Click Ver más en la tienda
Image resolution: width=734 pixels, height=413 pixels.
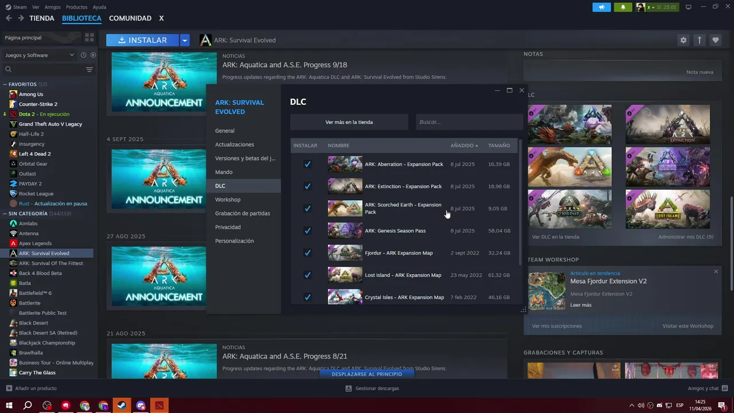[x=349, y=122]
